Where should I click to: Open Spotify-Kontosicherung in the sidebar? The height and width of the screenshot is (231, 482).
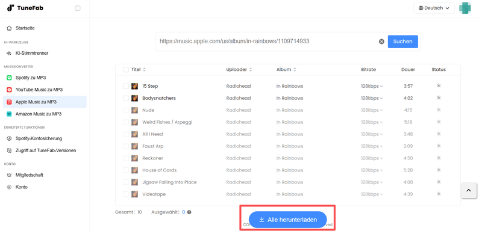point(45,138)
